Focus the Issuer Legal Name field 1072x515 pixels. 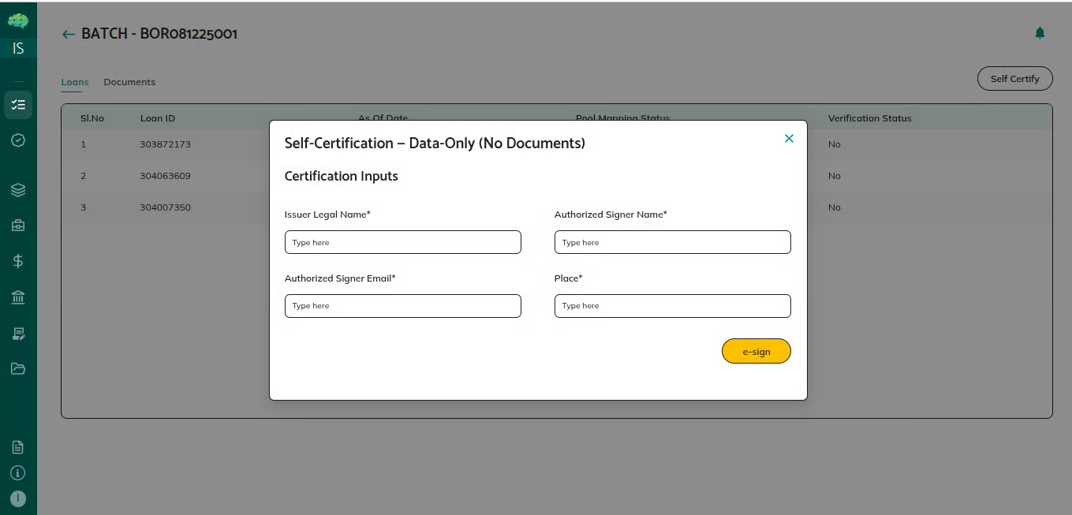click(402, 242)
